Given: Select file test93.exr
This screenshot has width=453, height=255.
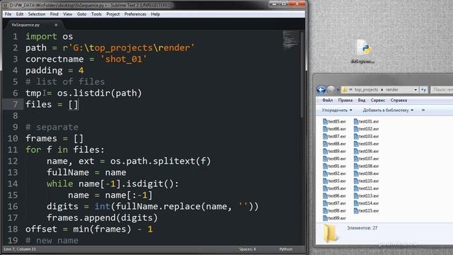Looking at the screenshot, I should click(x=334, y=181).
